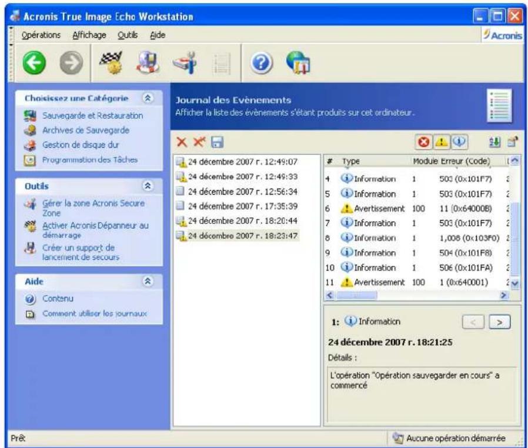Click the Acronis application icon in title bar
Image resolution: width=528 pixels, height=448 pixels.
[15, 16]
